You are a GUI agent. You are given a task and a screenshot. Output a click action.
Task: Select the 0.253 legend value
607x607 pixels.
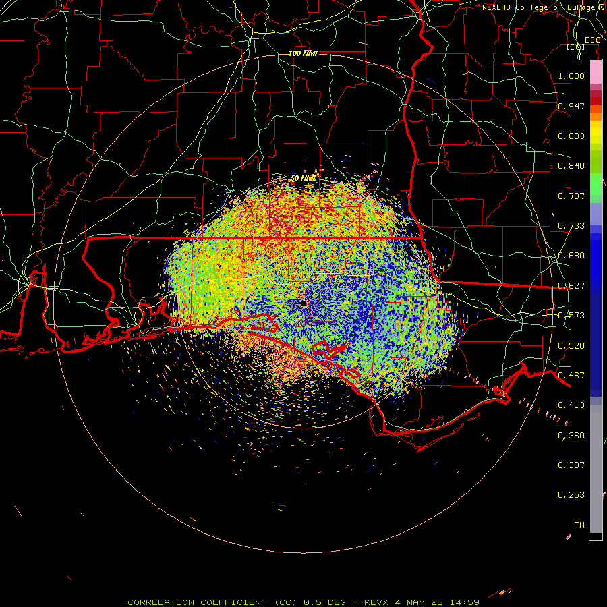click(x=571, y=495)
